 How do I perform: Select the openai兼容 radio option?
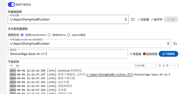[68, 35]
